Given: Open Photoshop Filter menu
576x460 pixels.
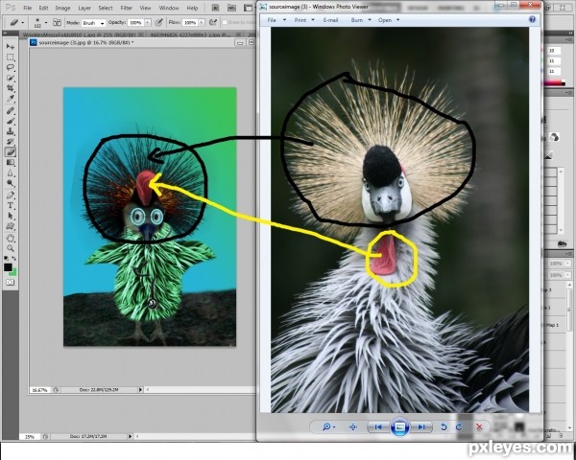Looking at the screenshot, I should (x=127, y=8).
